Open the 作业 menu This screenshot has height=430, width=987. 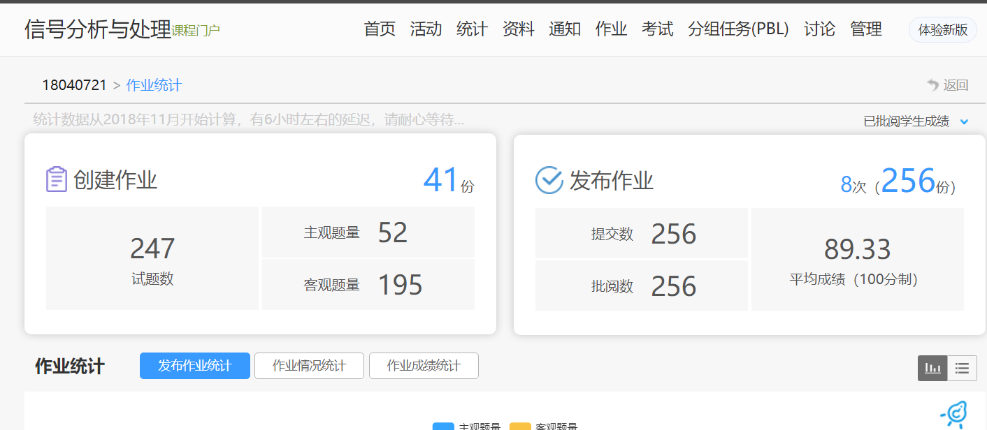pos(611,29)
